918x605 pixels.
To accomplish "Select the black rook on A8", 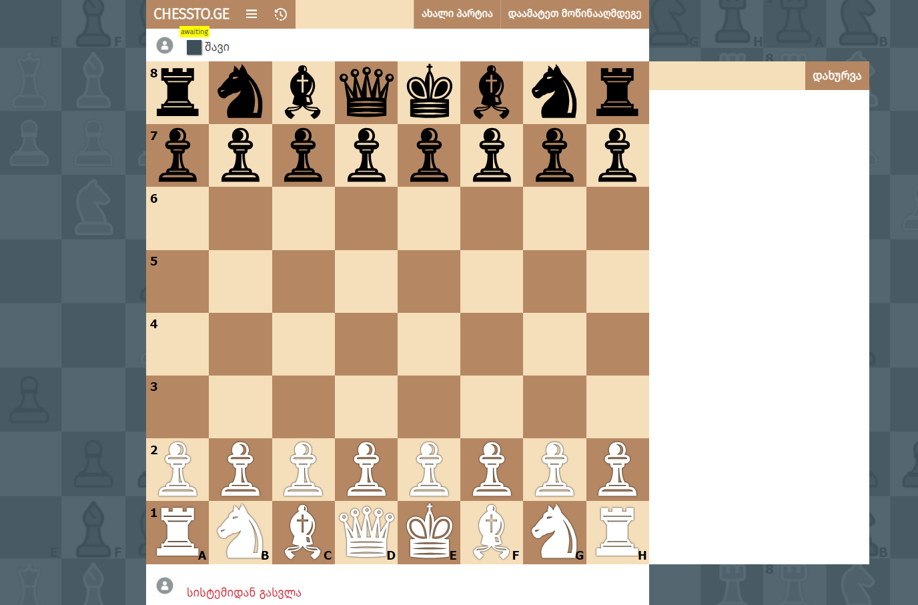I will [x=177, y=93].
